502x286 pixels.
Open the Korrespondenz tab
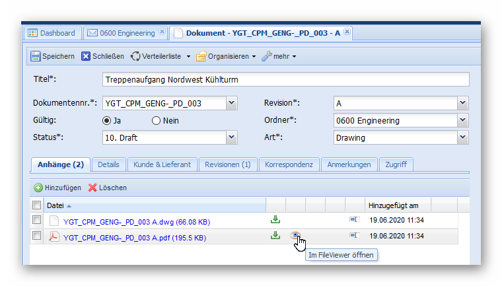point(289,164)
